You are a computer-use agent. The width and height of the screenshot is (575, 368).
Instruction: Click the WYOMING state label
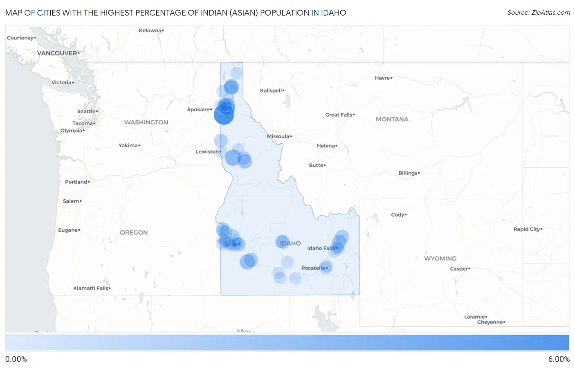click(x=440, y=258)
